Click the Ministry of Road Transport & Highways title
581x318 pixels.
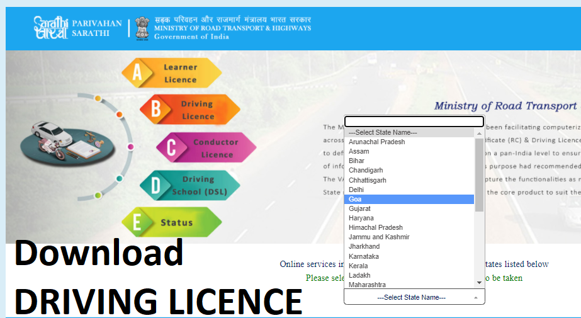click(x=232, y=28)
